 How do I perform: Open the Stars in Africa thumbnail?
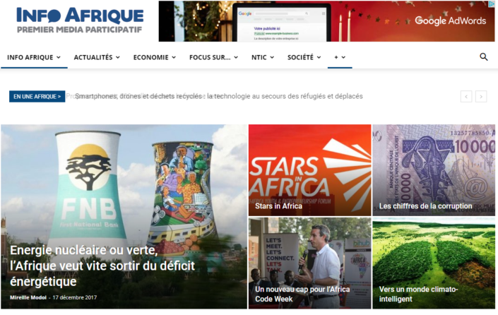click(309, 170)
